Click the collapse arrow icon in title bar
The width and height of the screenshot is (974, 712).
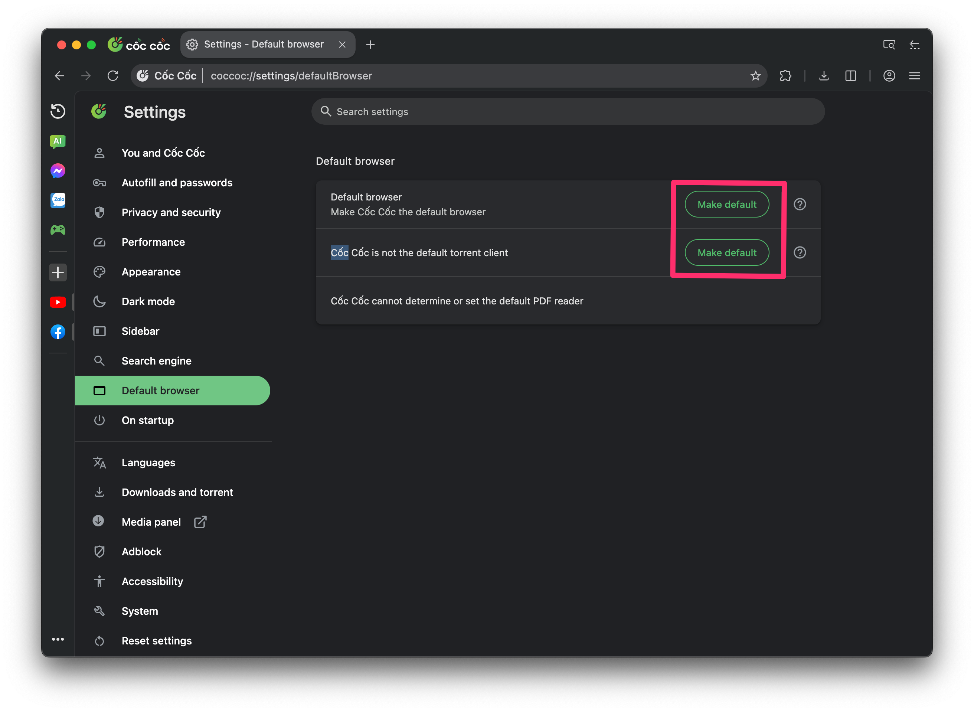click(914, 45)
